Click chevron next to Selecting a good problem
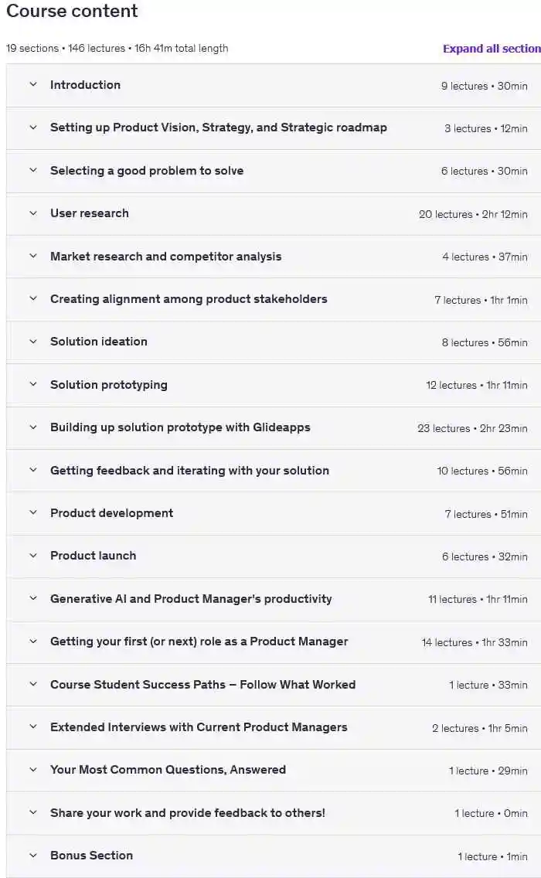The width and height of the screenshot is (541, 878). pos(33,171)
